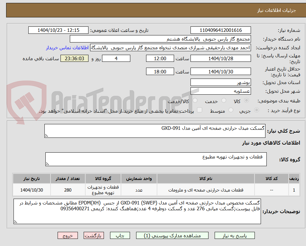Toggle the اسناد خزانه اسلامی payment checkbox
The width and height of the screenshot is (306, 246).
199,110
